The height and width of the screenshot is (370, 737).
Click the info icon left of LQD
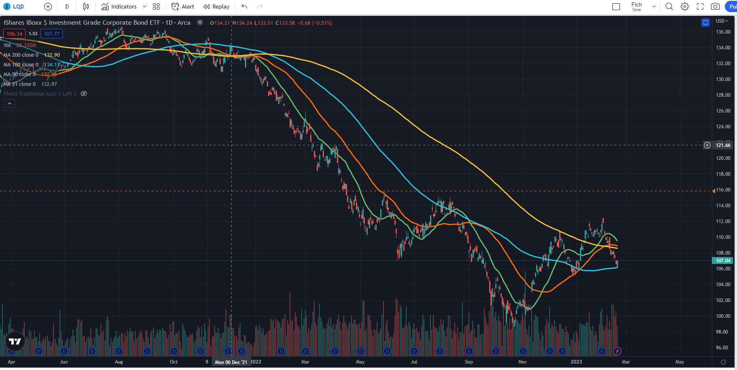click(x=6, y=6)
